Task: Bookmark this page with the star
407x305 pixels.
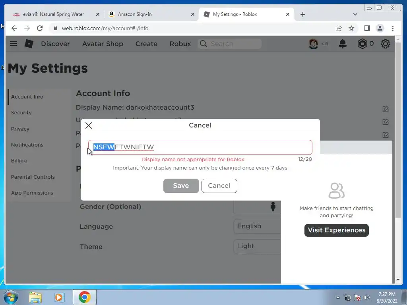Action: point(351,28)
